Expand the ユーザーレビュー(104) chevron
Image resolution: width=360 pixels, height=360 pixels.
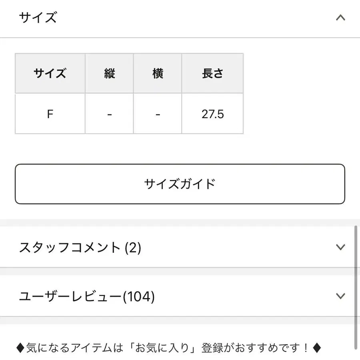(340, 296)
